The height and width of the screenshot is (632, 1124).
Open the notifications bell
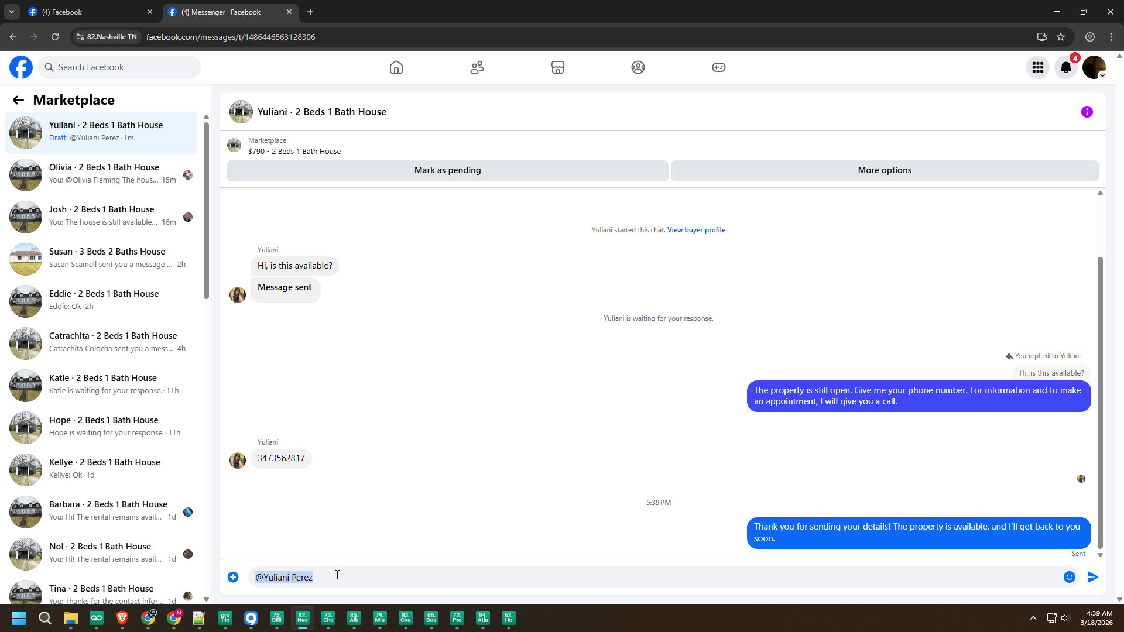click(x=1066, y=67)
